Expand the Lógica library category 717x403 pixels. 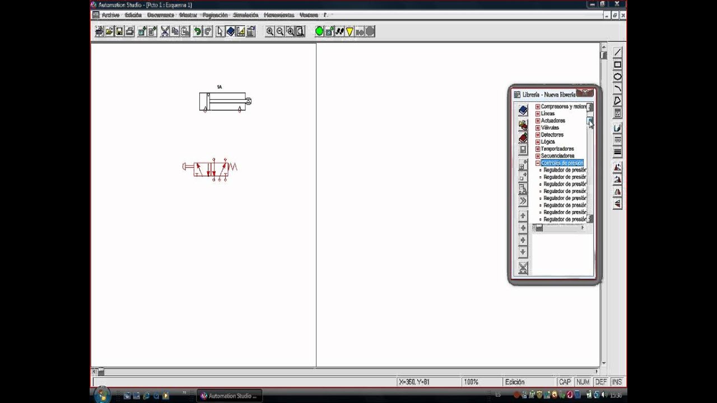(538, 142)
